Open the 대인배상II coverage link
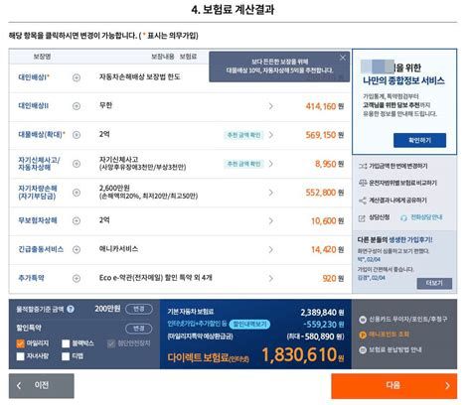The image size is (471, 405). 33,106
